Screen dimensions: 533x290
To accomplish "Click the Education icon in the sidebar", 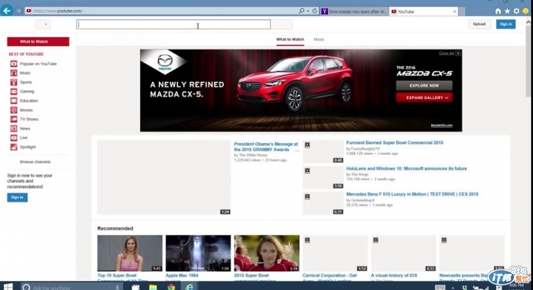I will coord(13,100).
